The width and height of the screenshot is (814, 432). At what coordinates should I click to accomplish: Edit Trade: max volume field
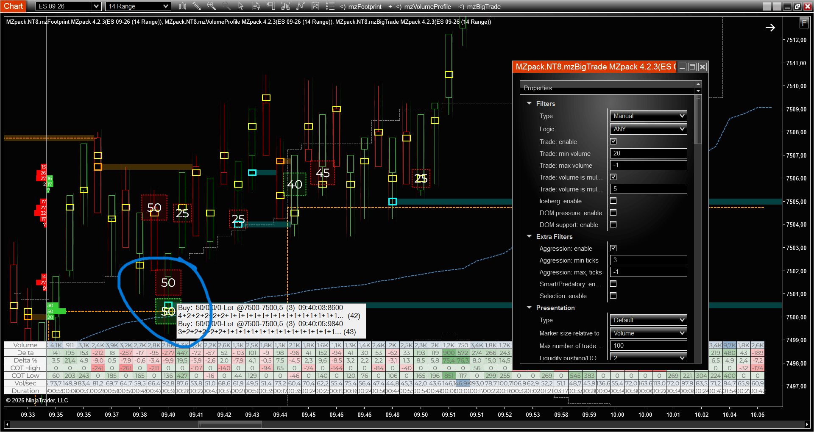[648, 165]
